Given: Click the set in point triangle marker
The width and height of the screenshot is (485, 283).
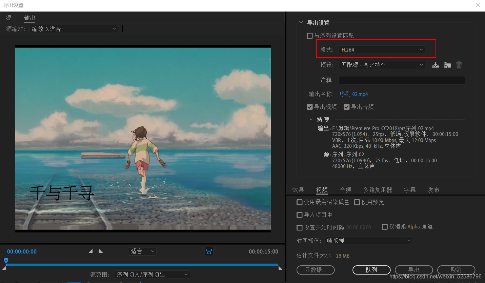Looking at the screenshot, I should [x=90, y=251].
